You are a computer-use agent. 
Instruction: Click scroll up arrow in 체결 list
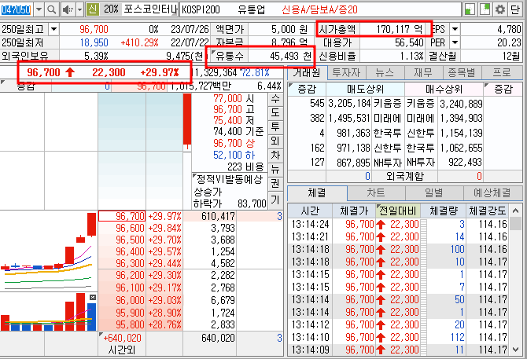point(515,211)
